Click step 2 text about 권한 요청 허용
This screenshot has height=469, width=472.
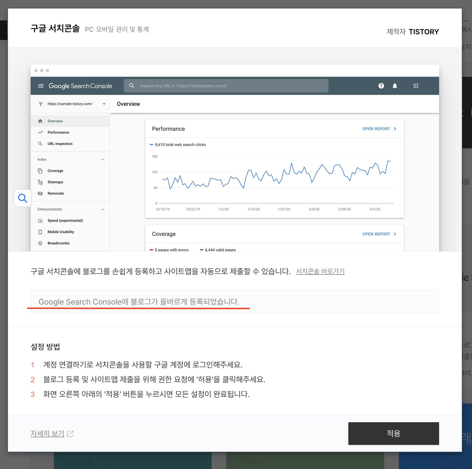click(x=154, y=379)
